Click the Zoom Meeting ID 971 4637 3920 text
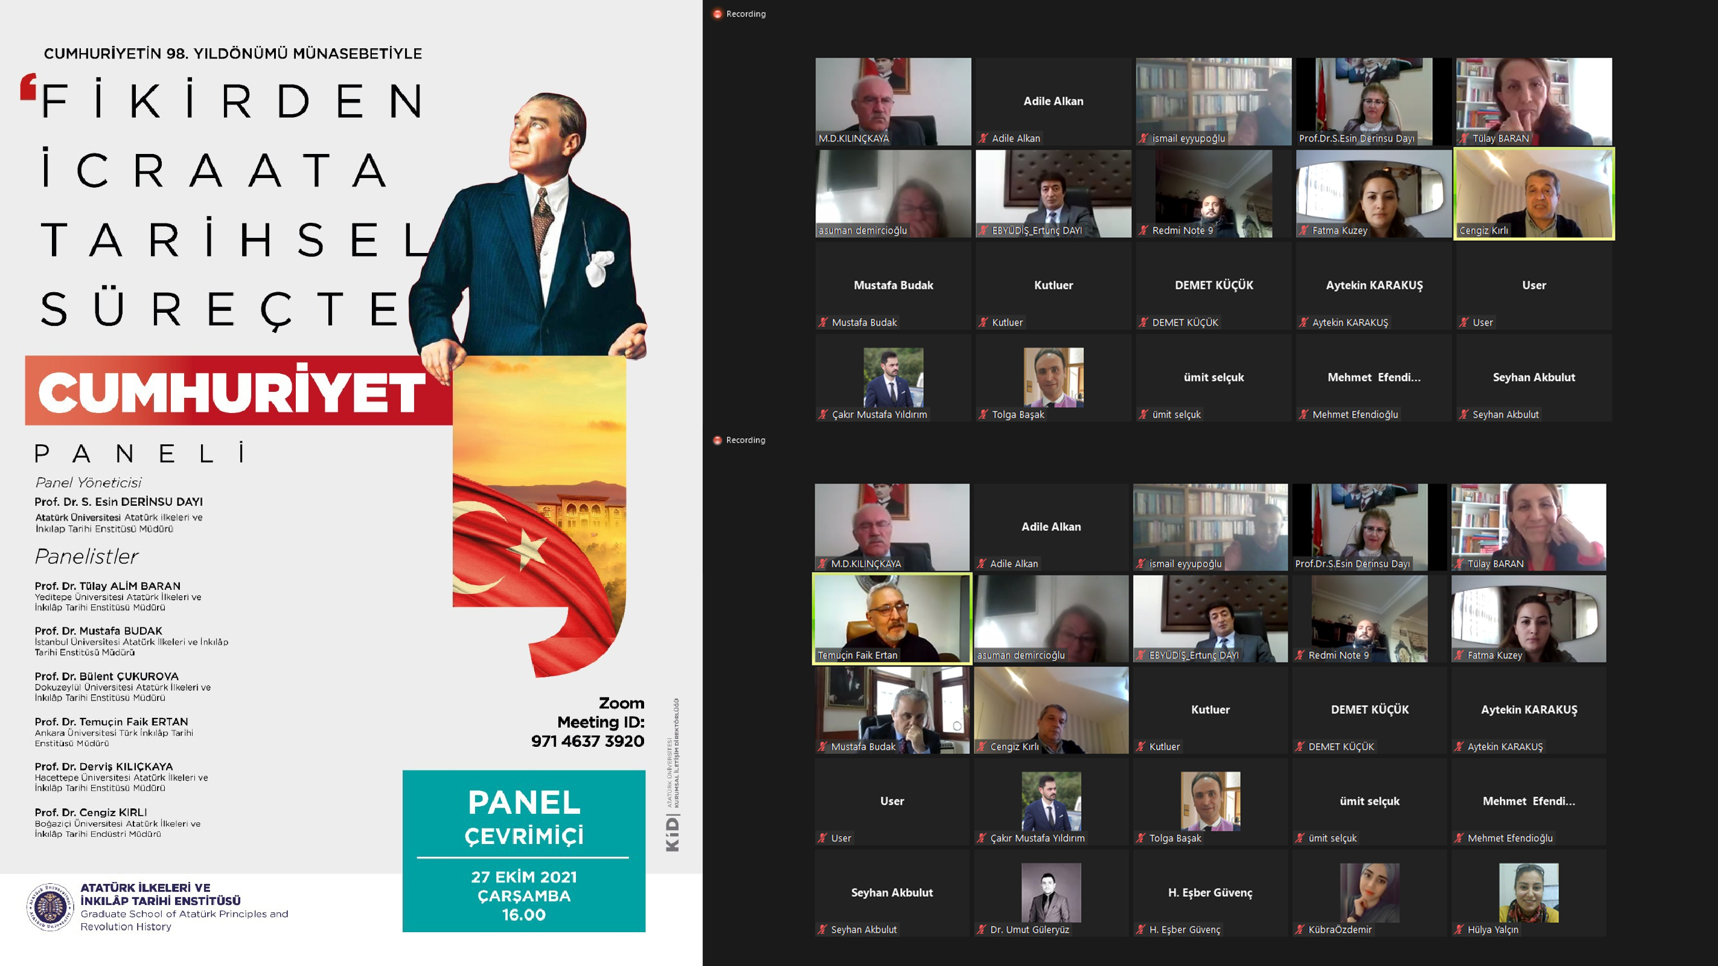This screenshot has height=966, width=1718. (x=587, y=741)
